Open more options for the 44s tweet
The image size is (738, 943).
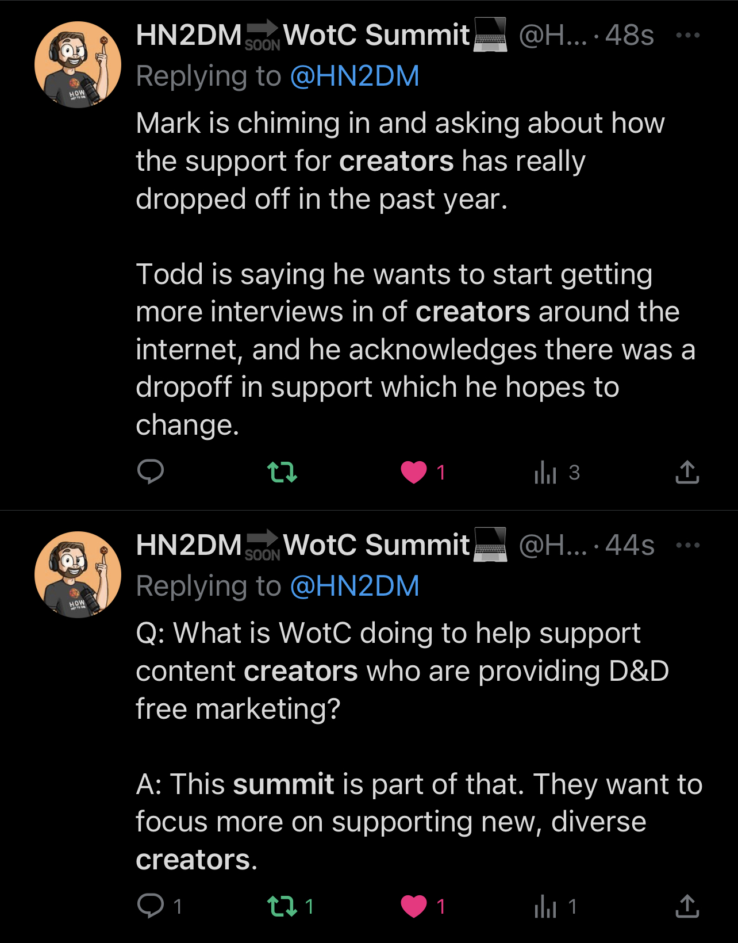687,545
